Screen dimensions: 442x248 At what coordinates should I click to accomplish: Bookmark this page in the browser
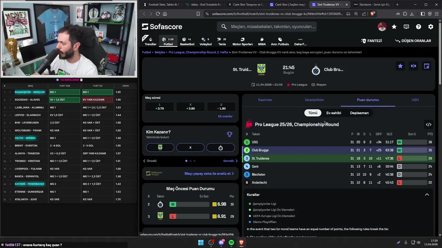pyautogui.click(x=198, y=14)
